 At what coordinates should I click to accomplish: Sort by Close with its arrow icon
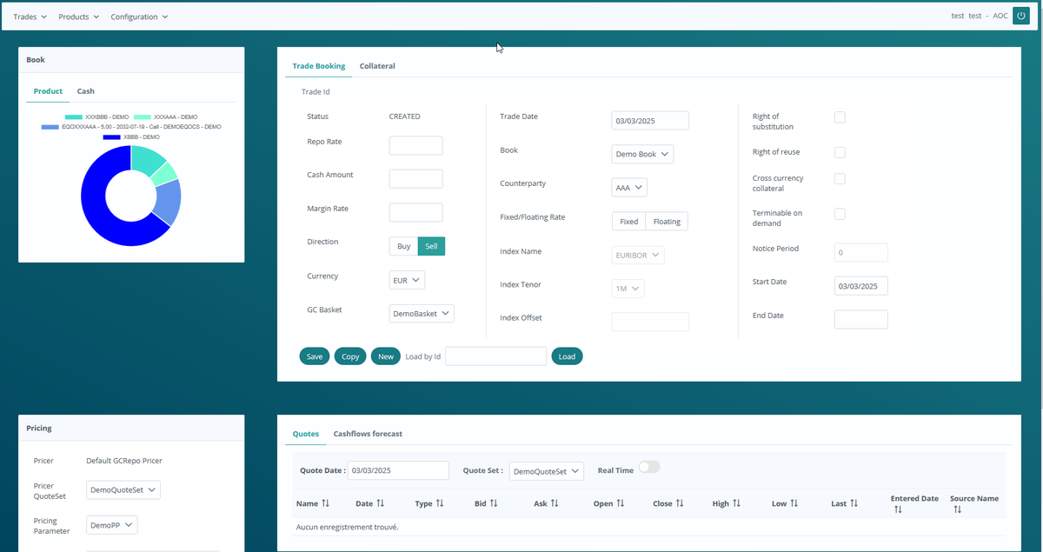click(680, 503)
